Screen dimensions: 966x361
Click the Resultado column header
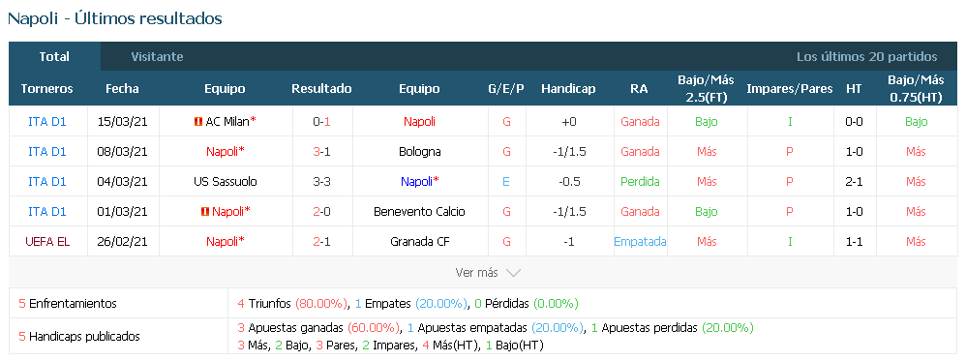tap(321, 89)
